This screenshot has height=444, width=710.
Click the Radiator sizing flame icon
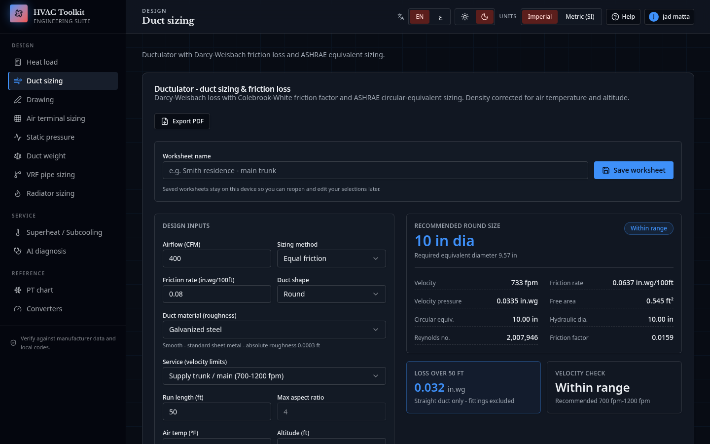(18, 193)
